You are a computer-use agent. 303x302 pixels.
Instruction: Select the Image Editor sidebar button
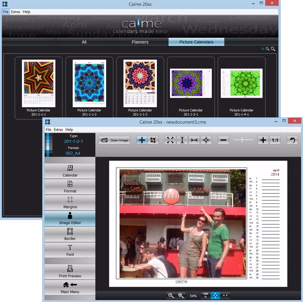pyautogui.click(x=70, y=218)
